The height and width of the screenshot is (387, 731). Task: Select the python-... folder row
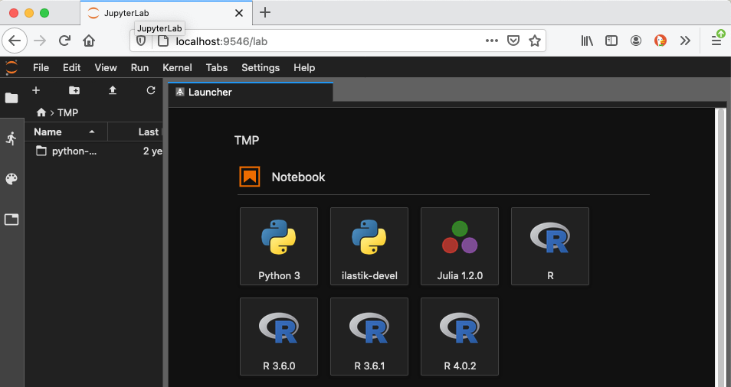point(93,151)
